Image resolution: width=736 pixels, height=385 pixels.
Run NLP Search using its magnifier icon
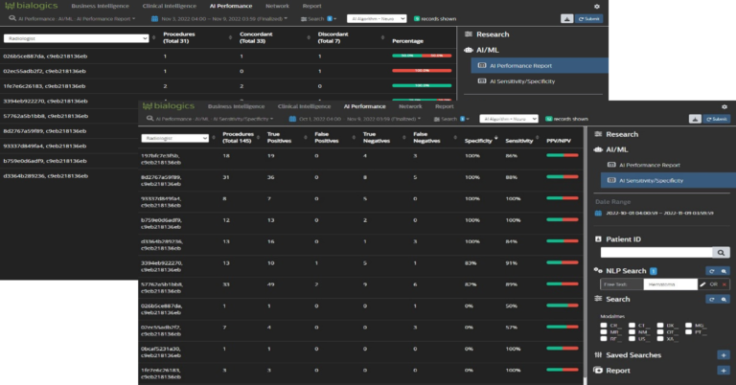click(x=724, y=271)
